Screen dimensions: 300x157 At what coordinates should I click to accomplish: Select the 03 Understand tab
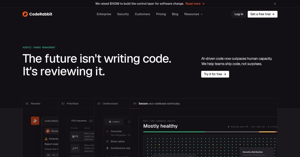(x=112, y=103)
